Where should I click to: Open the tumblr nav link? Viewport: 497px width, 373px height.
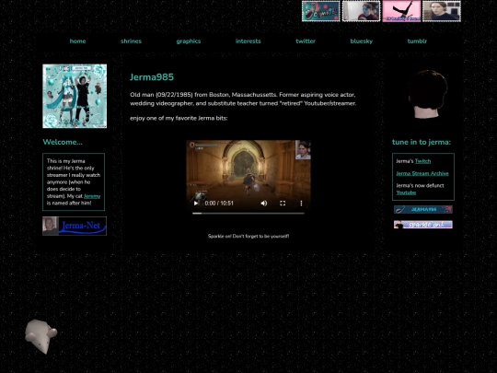coord(417,41)
